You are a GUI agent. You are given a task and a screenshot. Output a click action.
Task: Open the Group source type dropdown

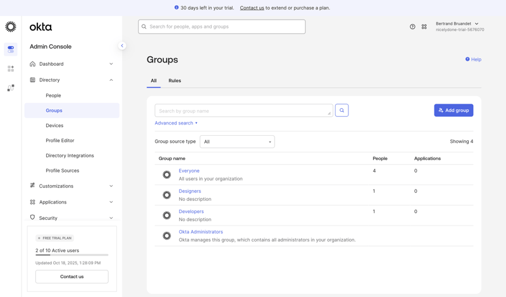237,142
